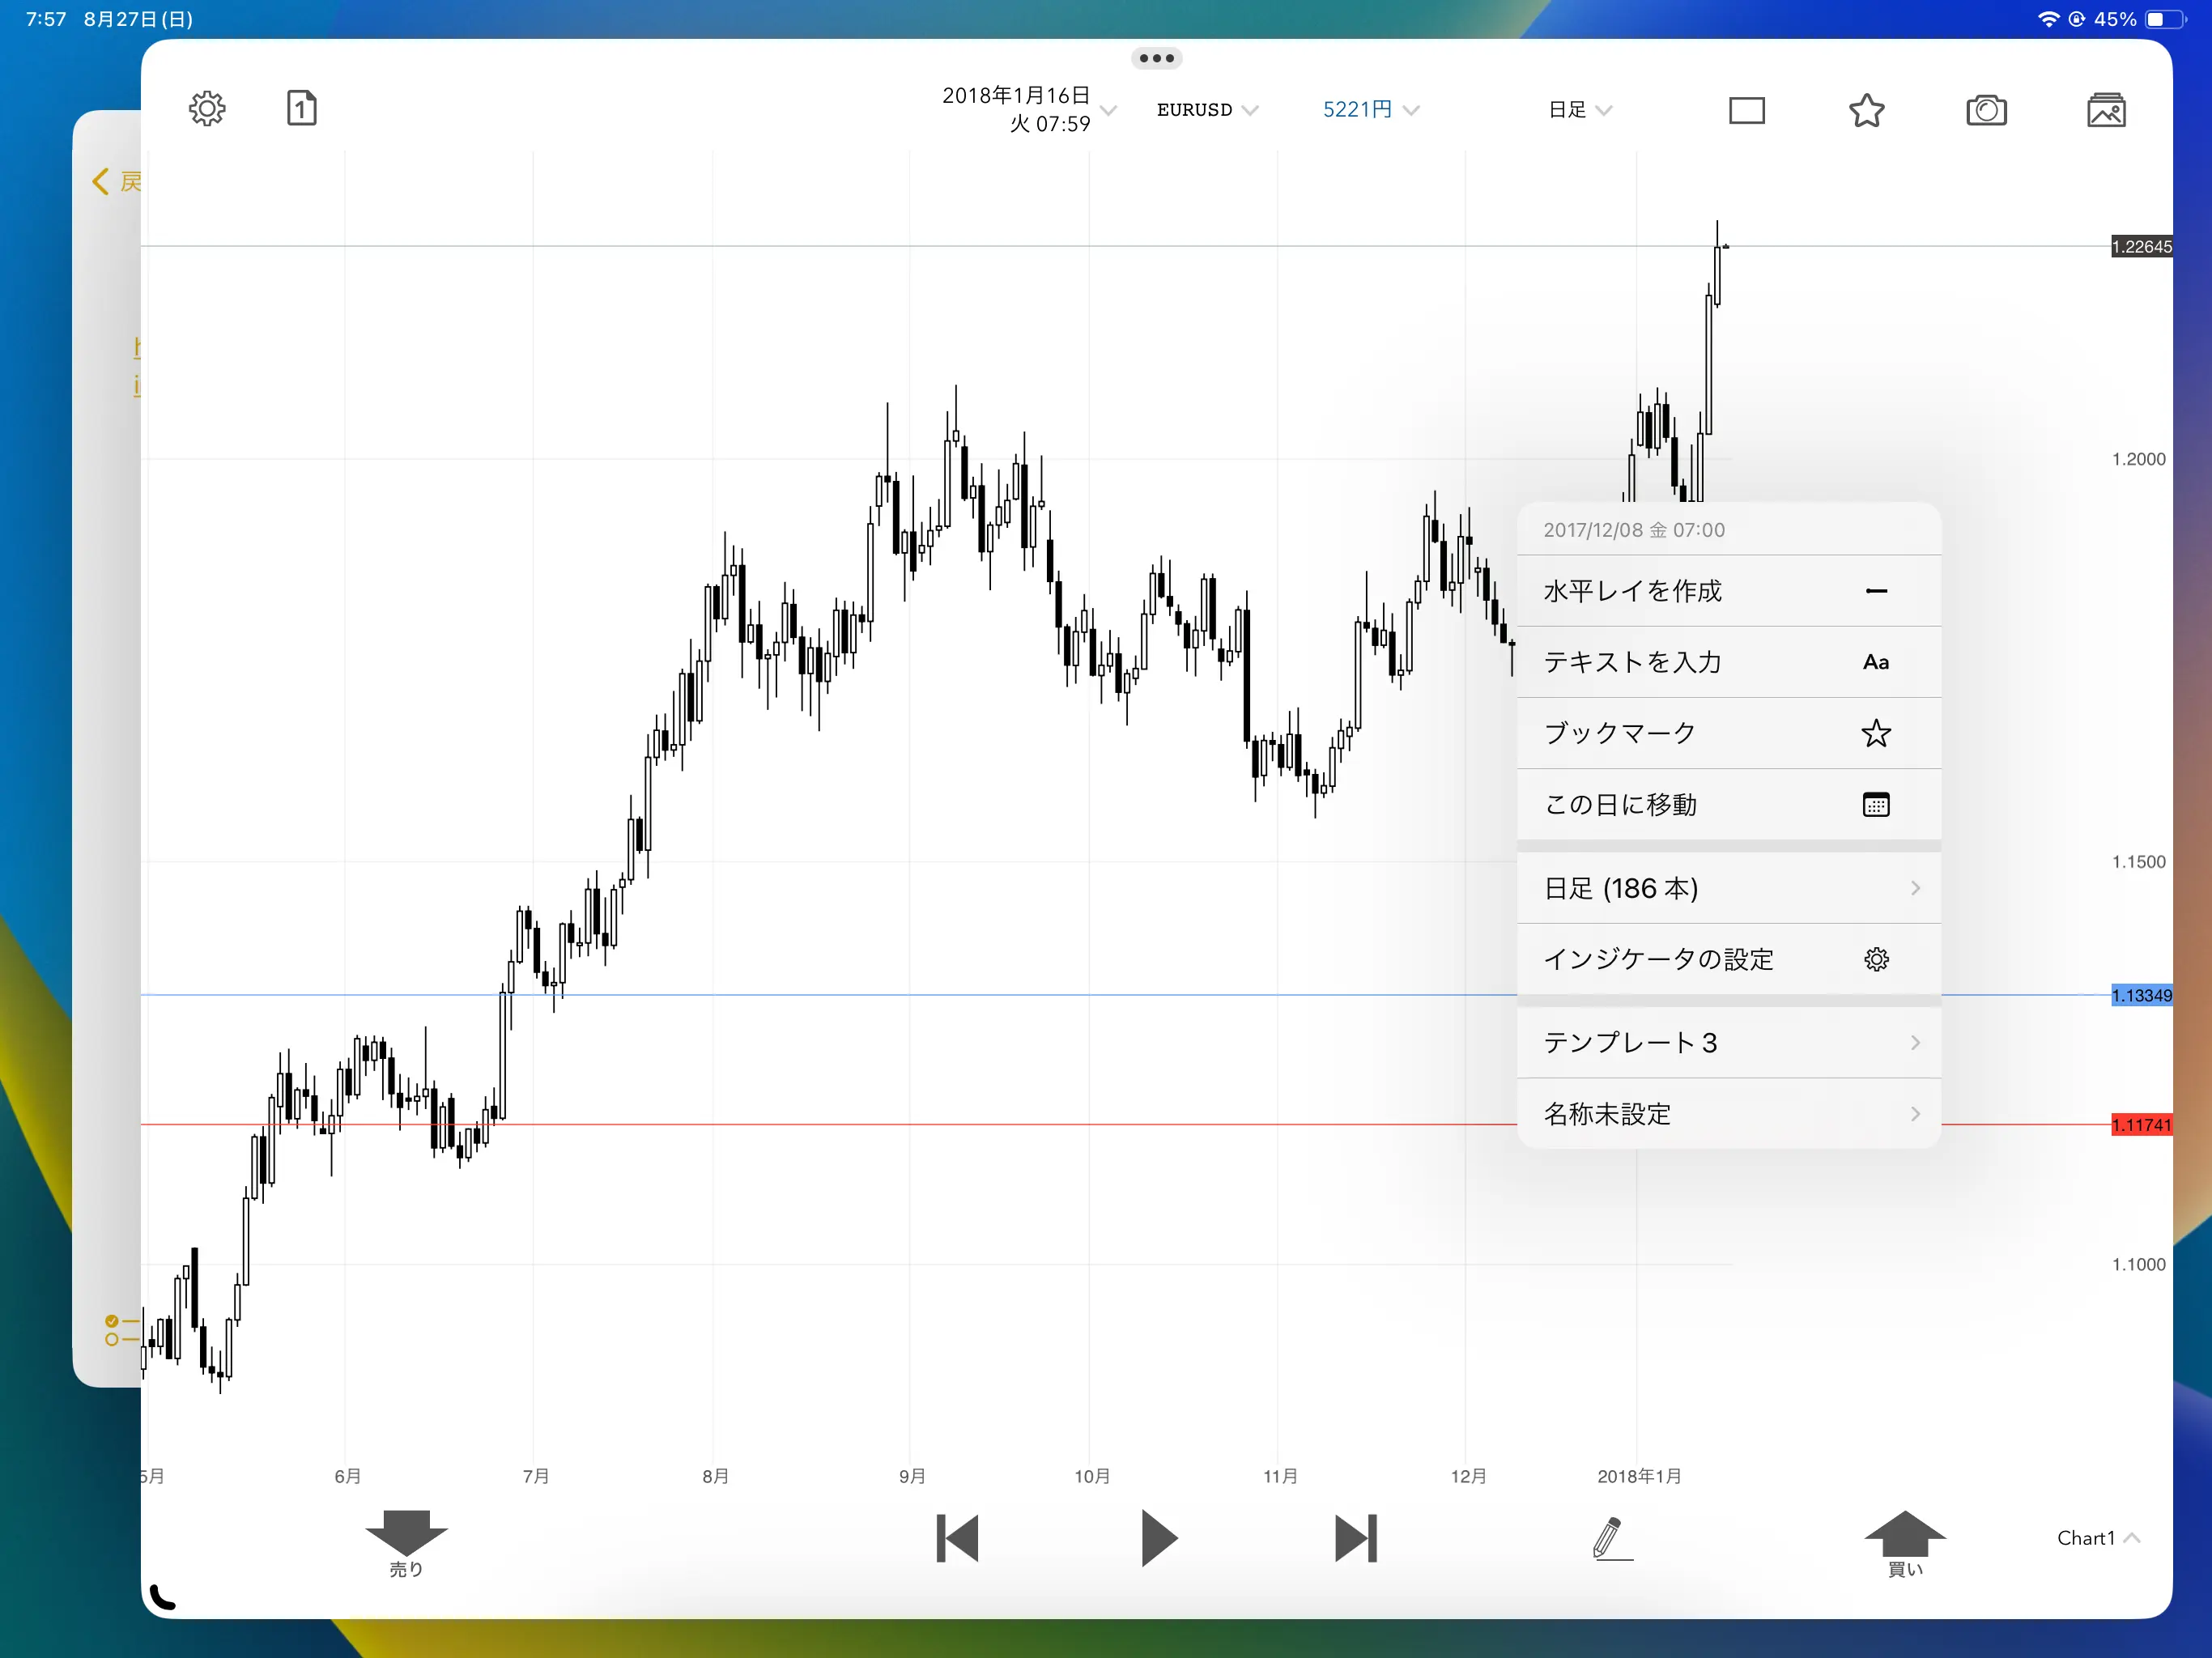
Task: Open the 日足 timeframe dropdown in toolbar
Action: (1580, 110)
